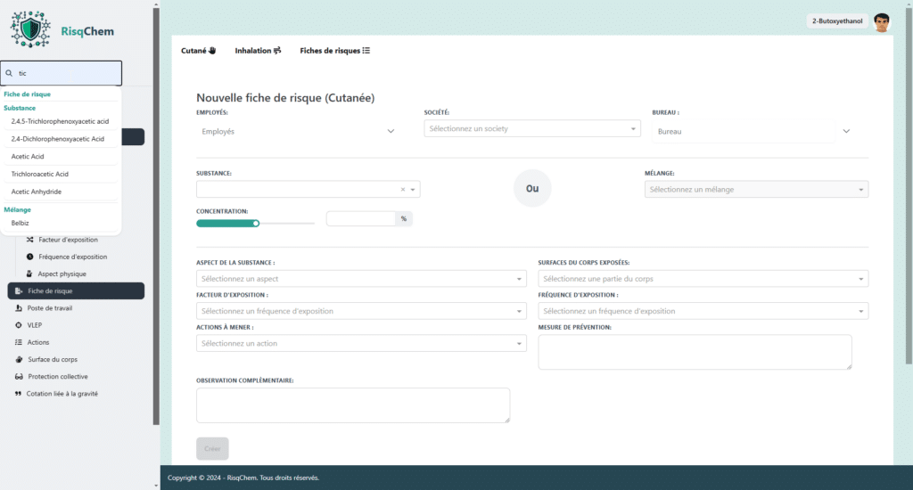Click the Concentration slider handle
Image resolution: width=913 pixels, height=490 pixels.
coord(256,224)
